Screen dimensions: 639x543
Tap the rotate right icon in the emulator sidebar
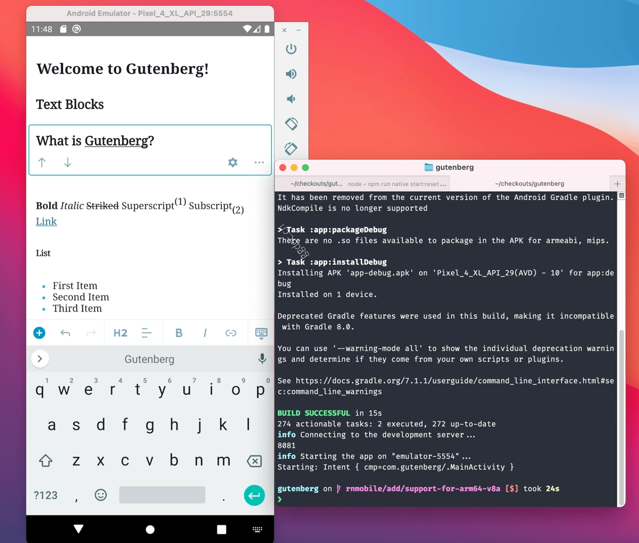tap(291, 149)
